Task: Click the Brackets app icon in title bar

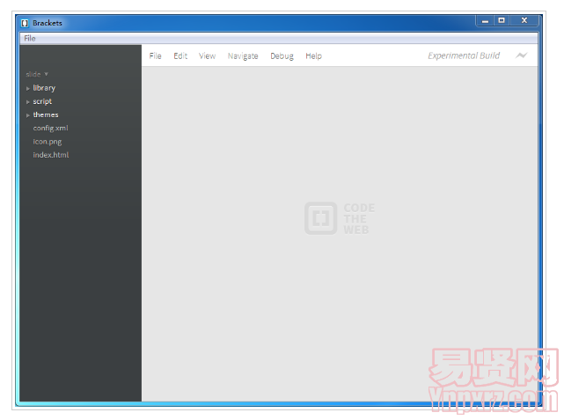Action: [x=25, y=23]
